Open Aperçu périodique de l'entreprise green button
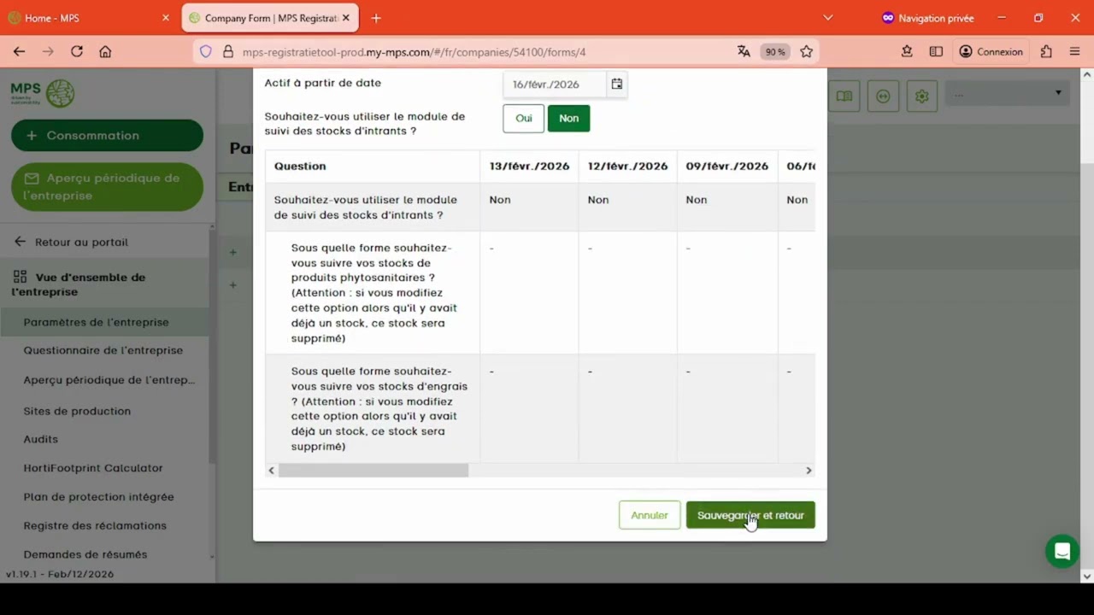This screenshot has width=1094, height=615. click(x=107, y=186)
